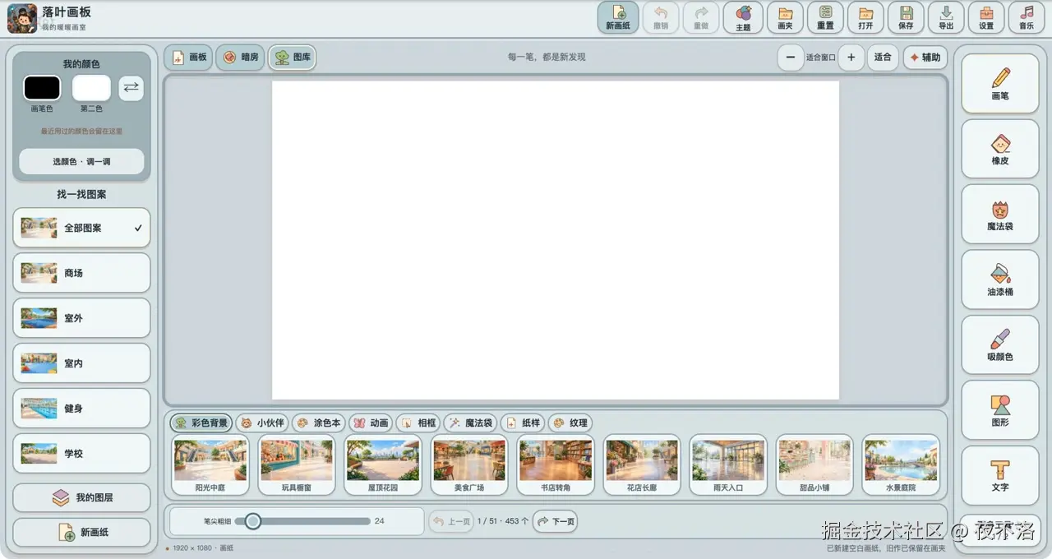Image resolution: width=1052 pixels, height=559 pixels.
Task: Filter patterns by 室内
Action: point(81,363)
